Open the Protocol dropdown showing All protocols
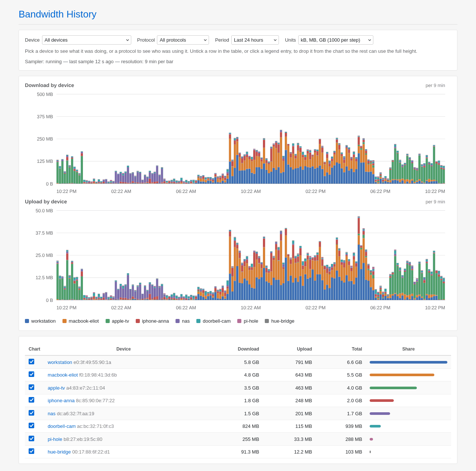This screenshot has width=476, height=471. point(183,40)
